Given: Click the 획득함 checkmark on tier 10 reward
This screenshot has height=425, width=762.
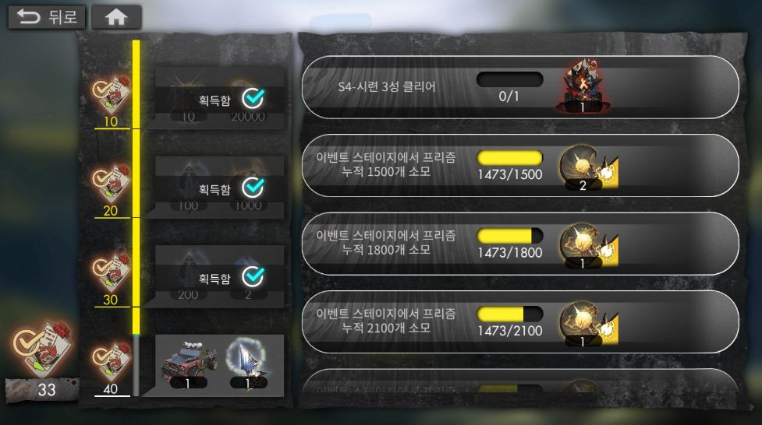Looking at the screenshot, I should point(253,99).
